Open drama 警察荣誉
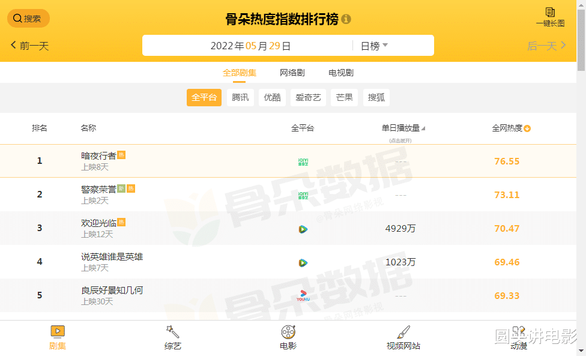This screenshot has height=356, width=586. coord(98,189)
